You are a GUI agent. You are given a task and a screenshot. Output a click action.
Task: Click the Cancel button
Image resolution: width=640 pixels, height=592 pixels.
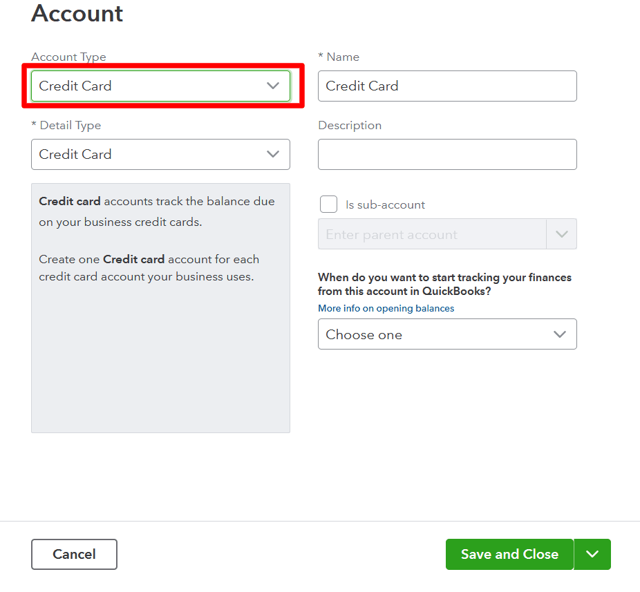(74, 554)
